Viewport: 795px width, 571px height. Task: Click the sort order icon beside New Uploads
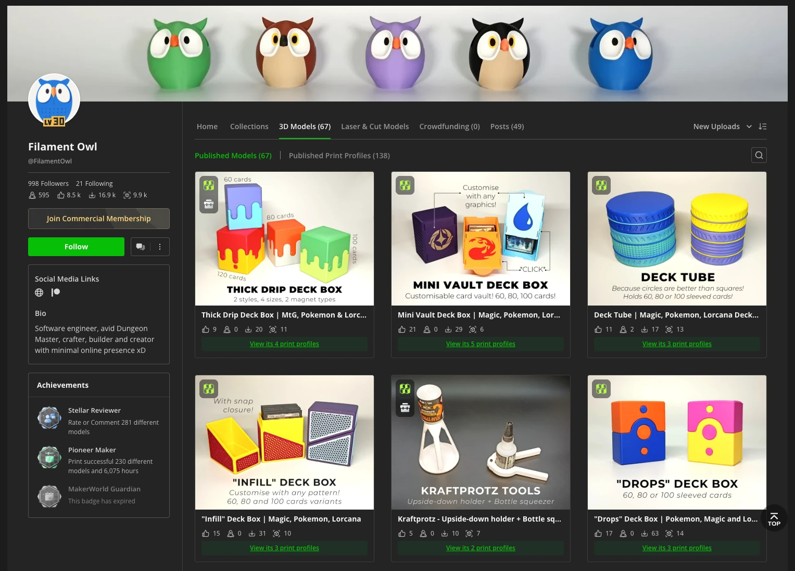(762, 126)
